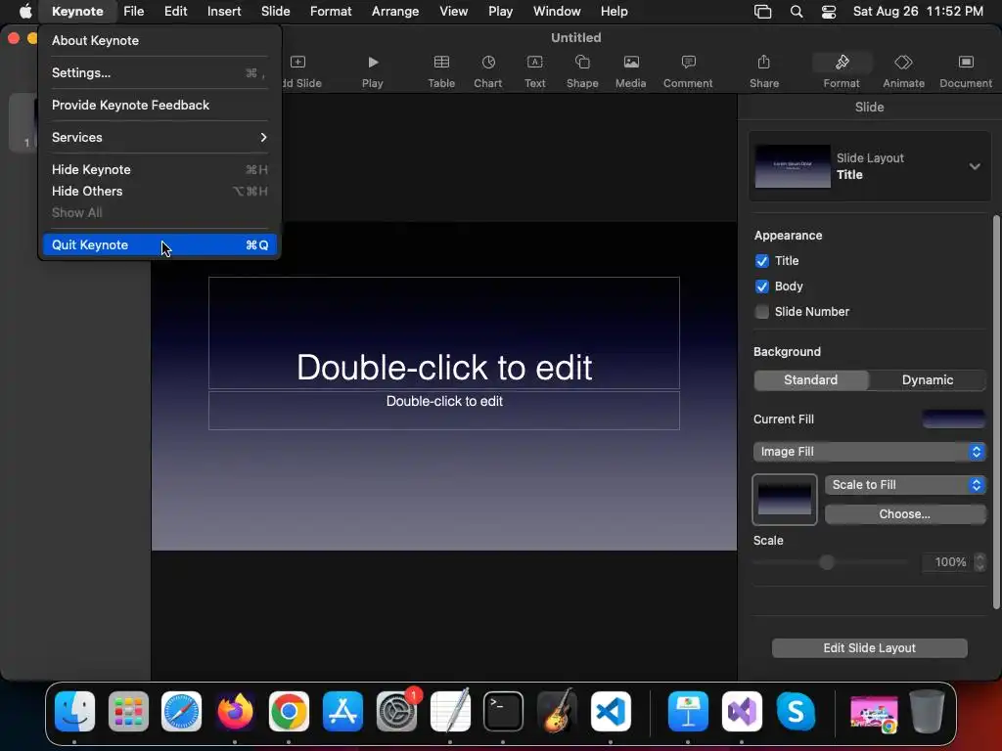Click the Share toolbar icon

pyautogui.click(x=763, y=62)
